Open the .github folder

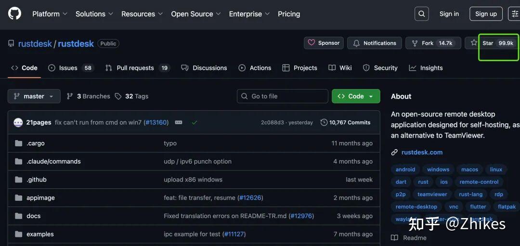(x=37, y=180)
